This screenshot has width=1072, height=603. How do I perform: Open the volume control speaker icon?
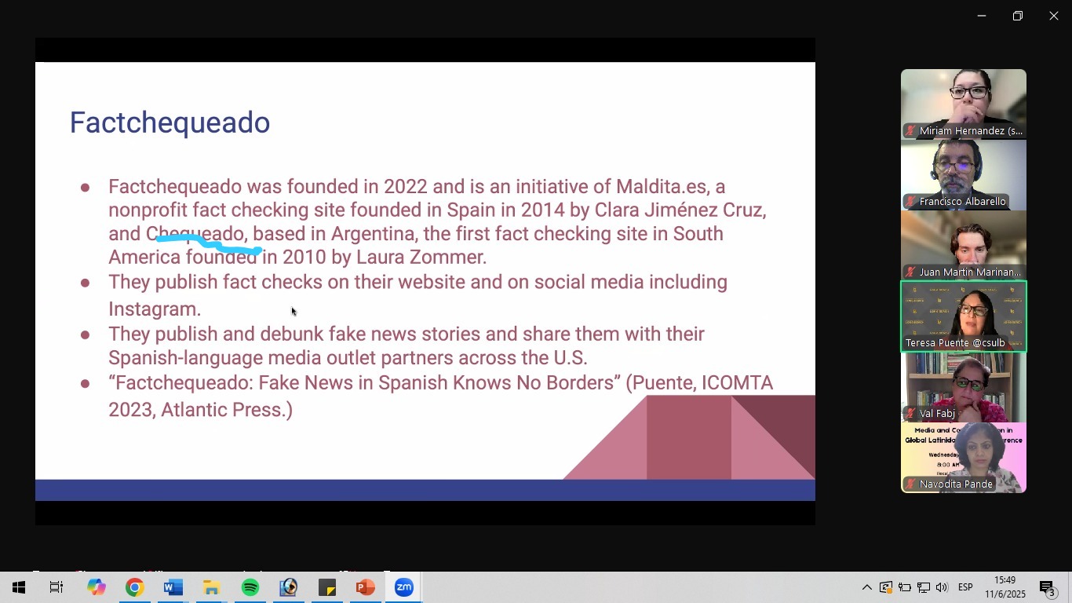(x=942, y=587)
